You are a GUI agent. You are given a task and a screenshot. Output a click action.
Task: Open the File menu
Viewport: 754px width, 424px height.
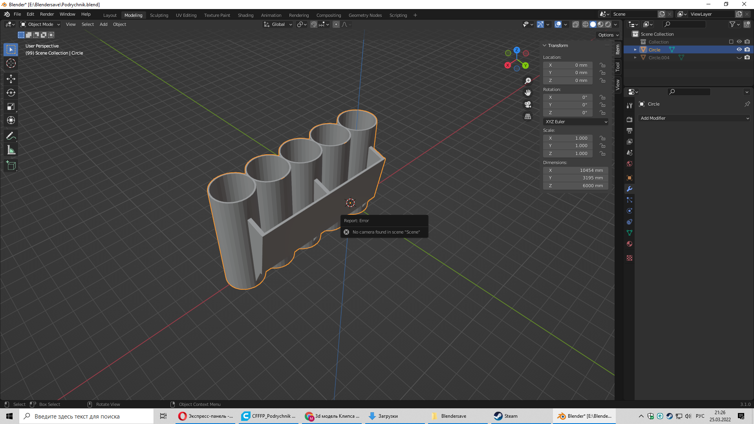click(x=17, y=14)
